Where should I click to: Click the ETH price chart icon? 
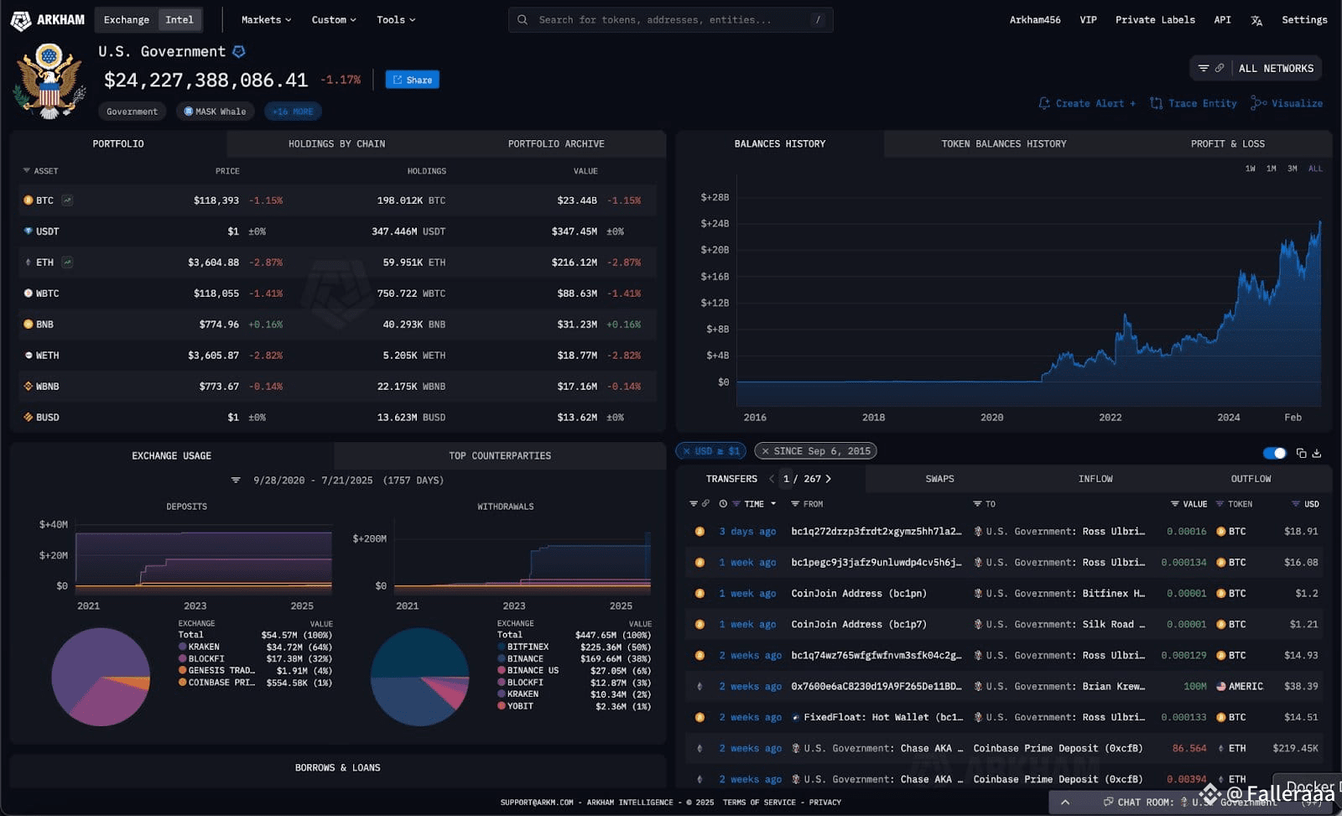coord(67,262)
